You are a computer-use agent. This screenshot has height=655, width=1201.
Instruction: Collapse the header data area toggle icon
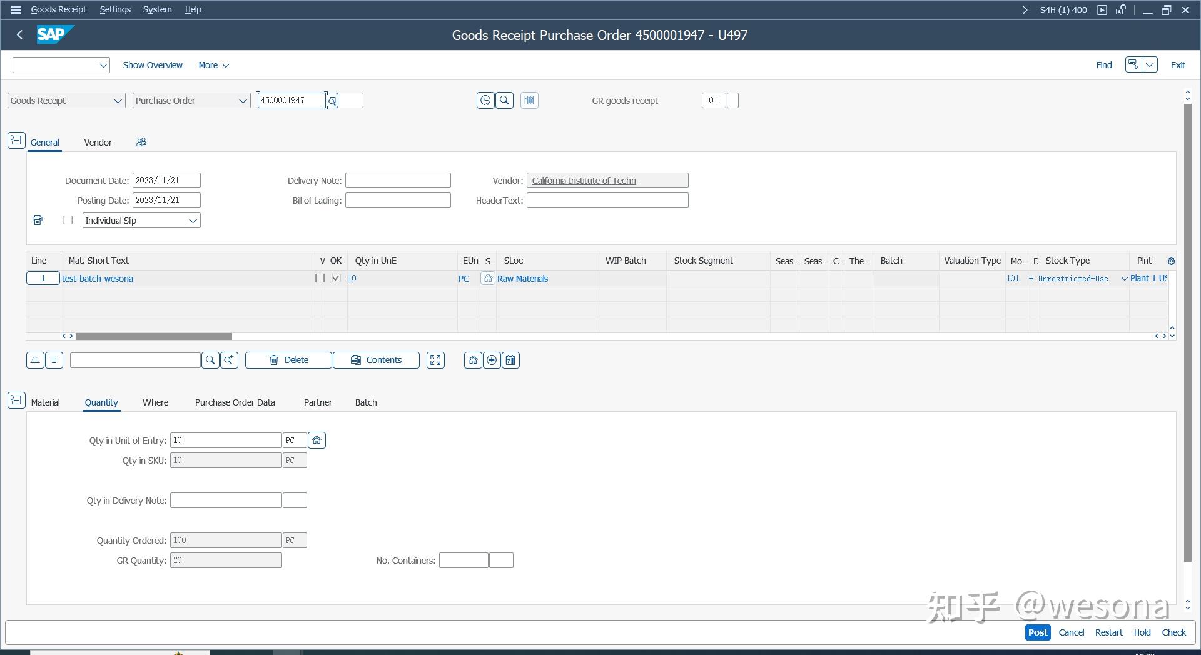[16, 140]
